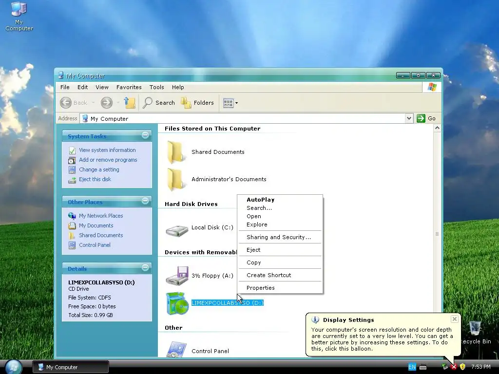499x374 pixels.
Task: Close the Display Settings balloon
Action: [455, 319]
